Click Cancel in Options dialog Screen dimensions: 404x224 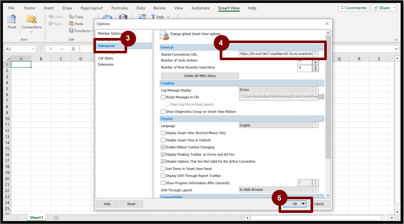point(319,204)
